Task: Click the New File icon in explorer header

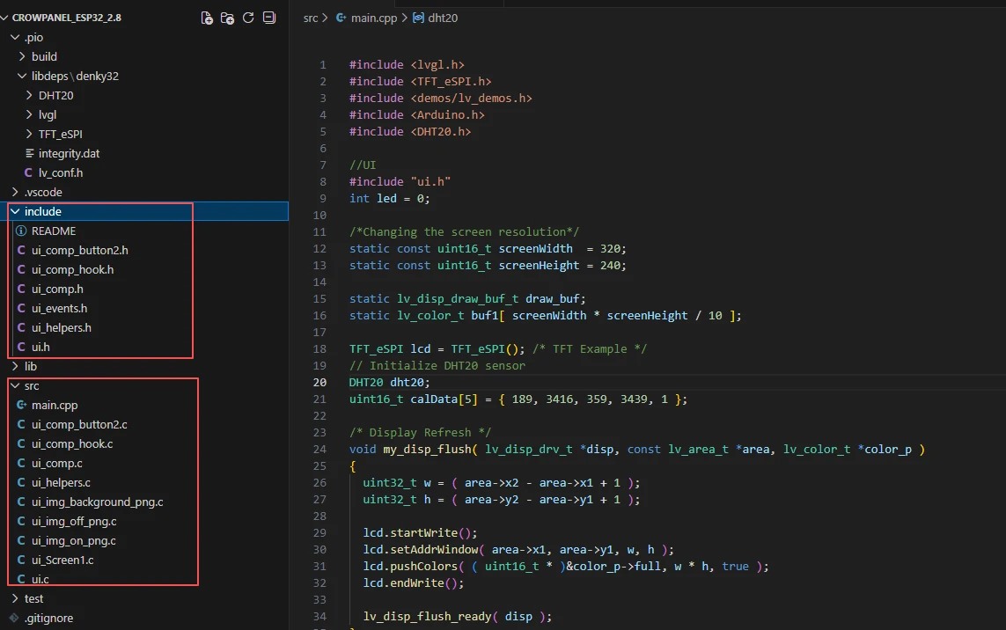Action: point(207,18)
